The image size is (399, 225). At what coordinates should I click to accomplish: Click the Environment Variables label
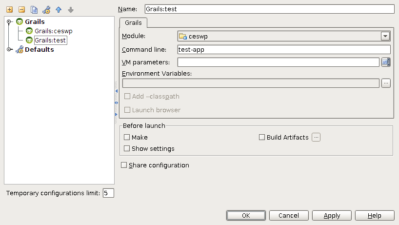click(x=157, y=74)
